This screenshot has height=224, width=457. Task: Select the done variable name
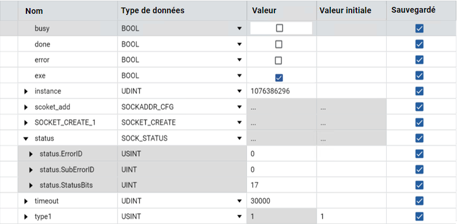42,44
